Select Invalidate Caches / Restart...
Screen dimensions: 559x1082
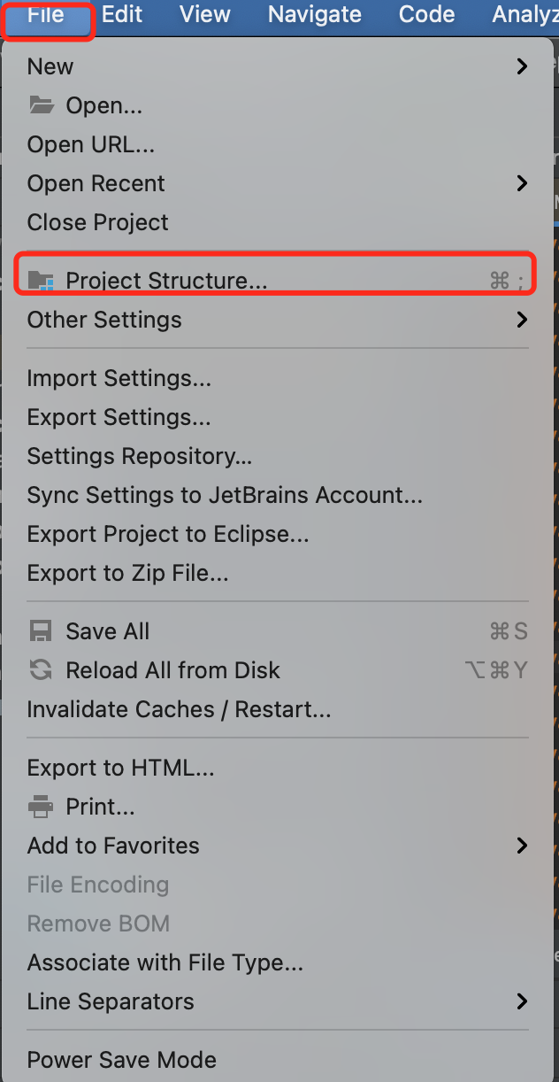179,709
